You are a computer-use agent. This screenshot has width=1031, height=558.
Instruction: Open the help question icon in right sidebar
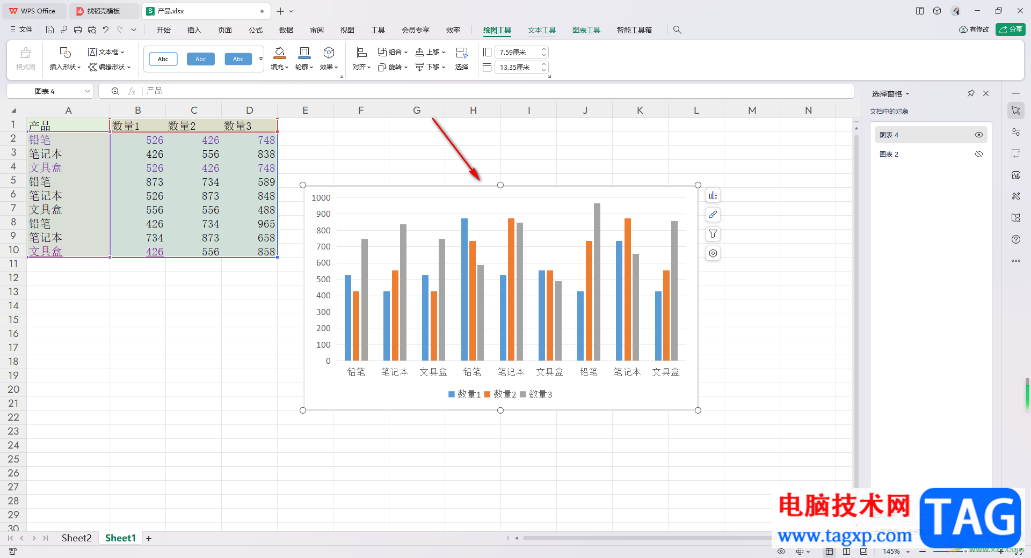coord(1016,239)
